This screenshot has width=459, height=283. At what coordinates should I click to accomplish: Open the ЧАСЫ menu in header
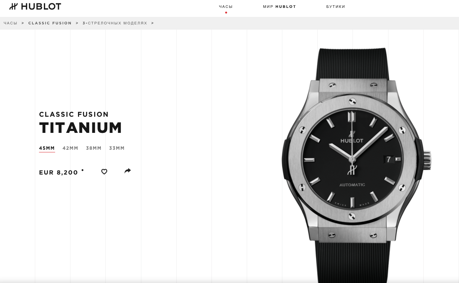tap(226, 7)
